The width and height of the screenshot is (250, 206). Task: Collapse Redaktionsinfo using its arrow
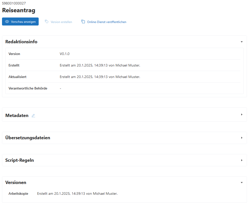(241, 42)
